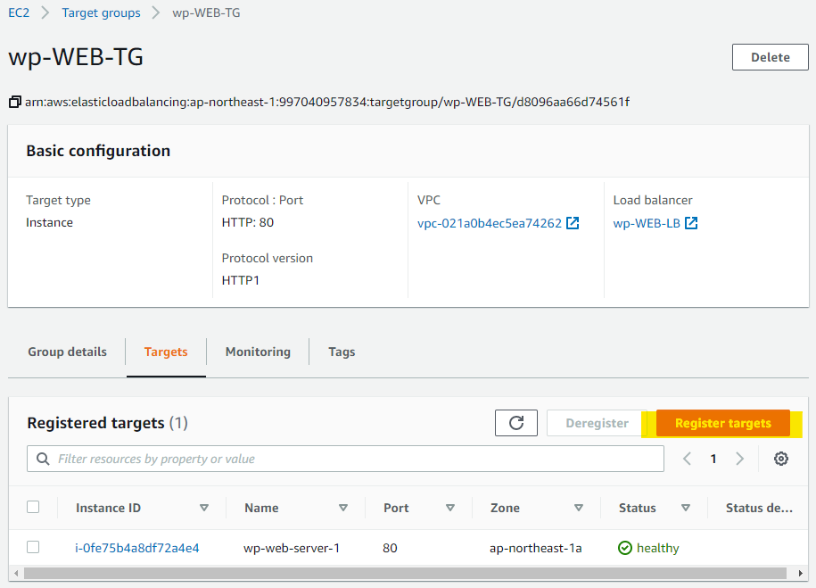Click the Status details column header
Screen dimensions: 816x588
click(x=759, y=508)
